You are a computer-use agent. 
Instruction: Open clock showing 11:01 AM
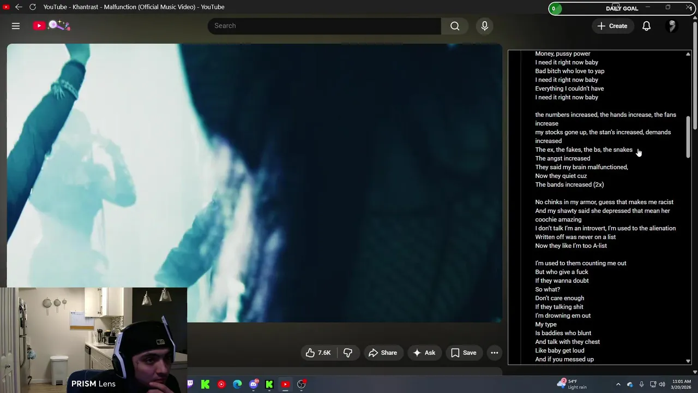tap(681, 384)
